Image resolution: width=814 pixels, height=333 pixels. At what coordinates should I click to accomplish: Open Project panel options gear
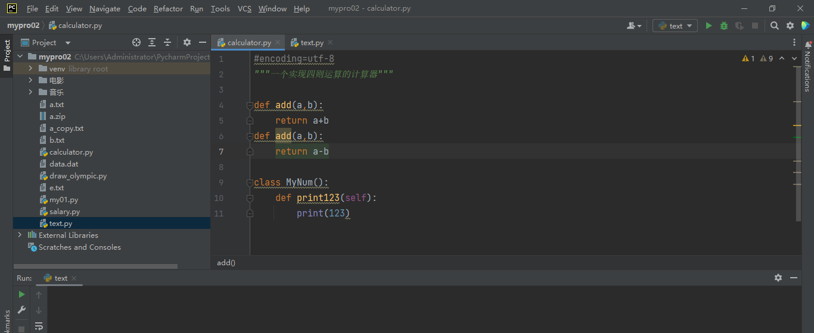click(187, 42)
